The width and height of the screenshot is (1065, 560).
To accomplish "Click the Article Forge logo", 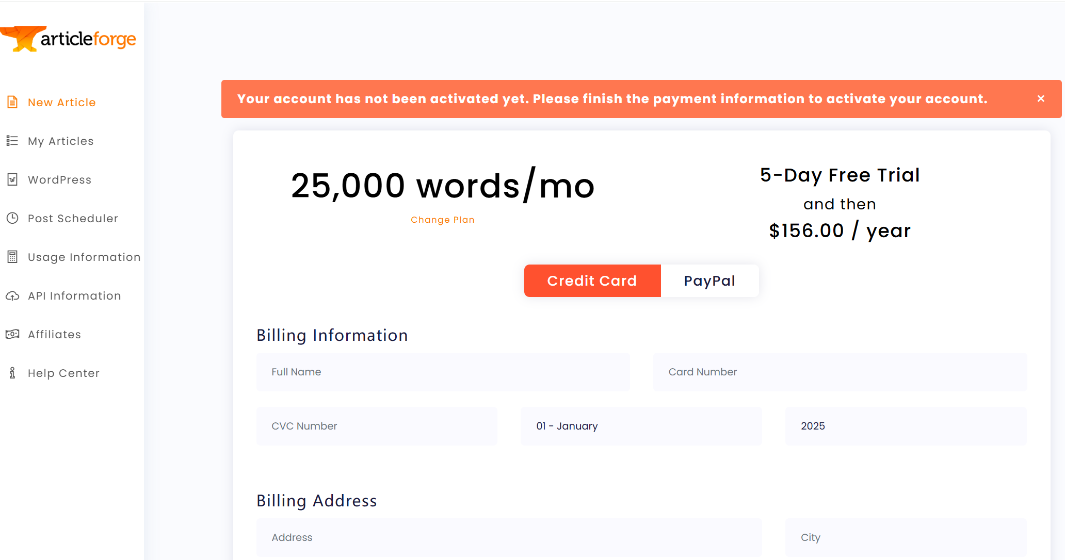I will 68,39.
